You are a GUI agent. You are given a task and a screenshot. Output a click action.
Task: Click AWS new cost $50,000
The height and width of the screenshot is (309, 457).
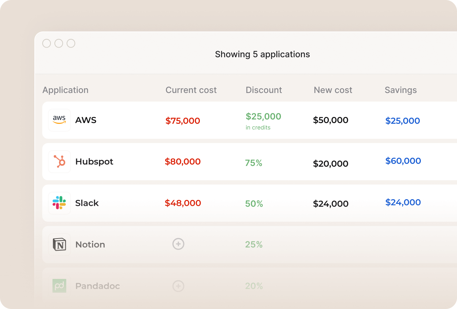[x=331, y=120]
